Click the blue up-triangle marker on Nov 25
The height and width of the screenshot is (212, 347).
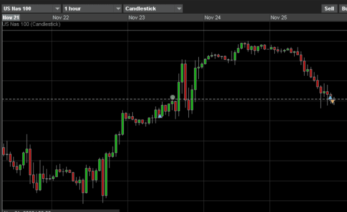coord(330,97)
